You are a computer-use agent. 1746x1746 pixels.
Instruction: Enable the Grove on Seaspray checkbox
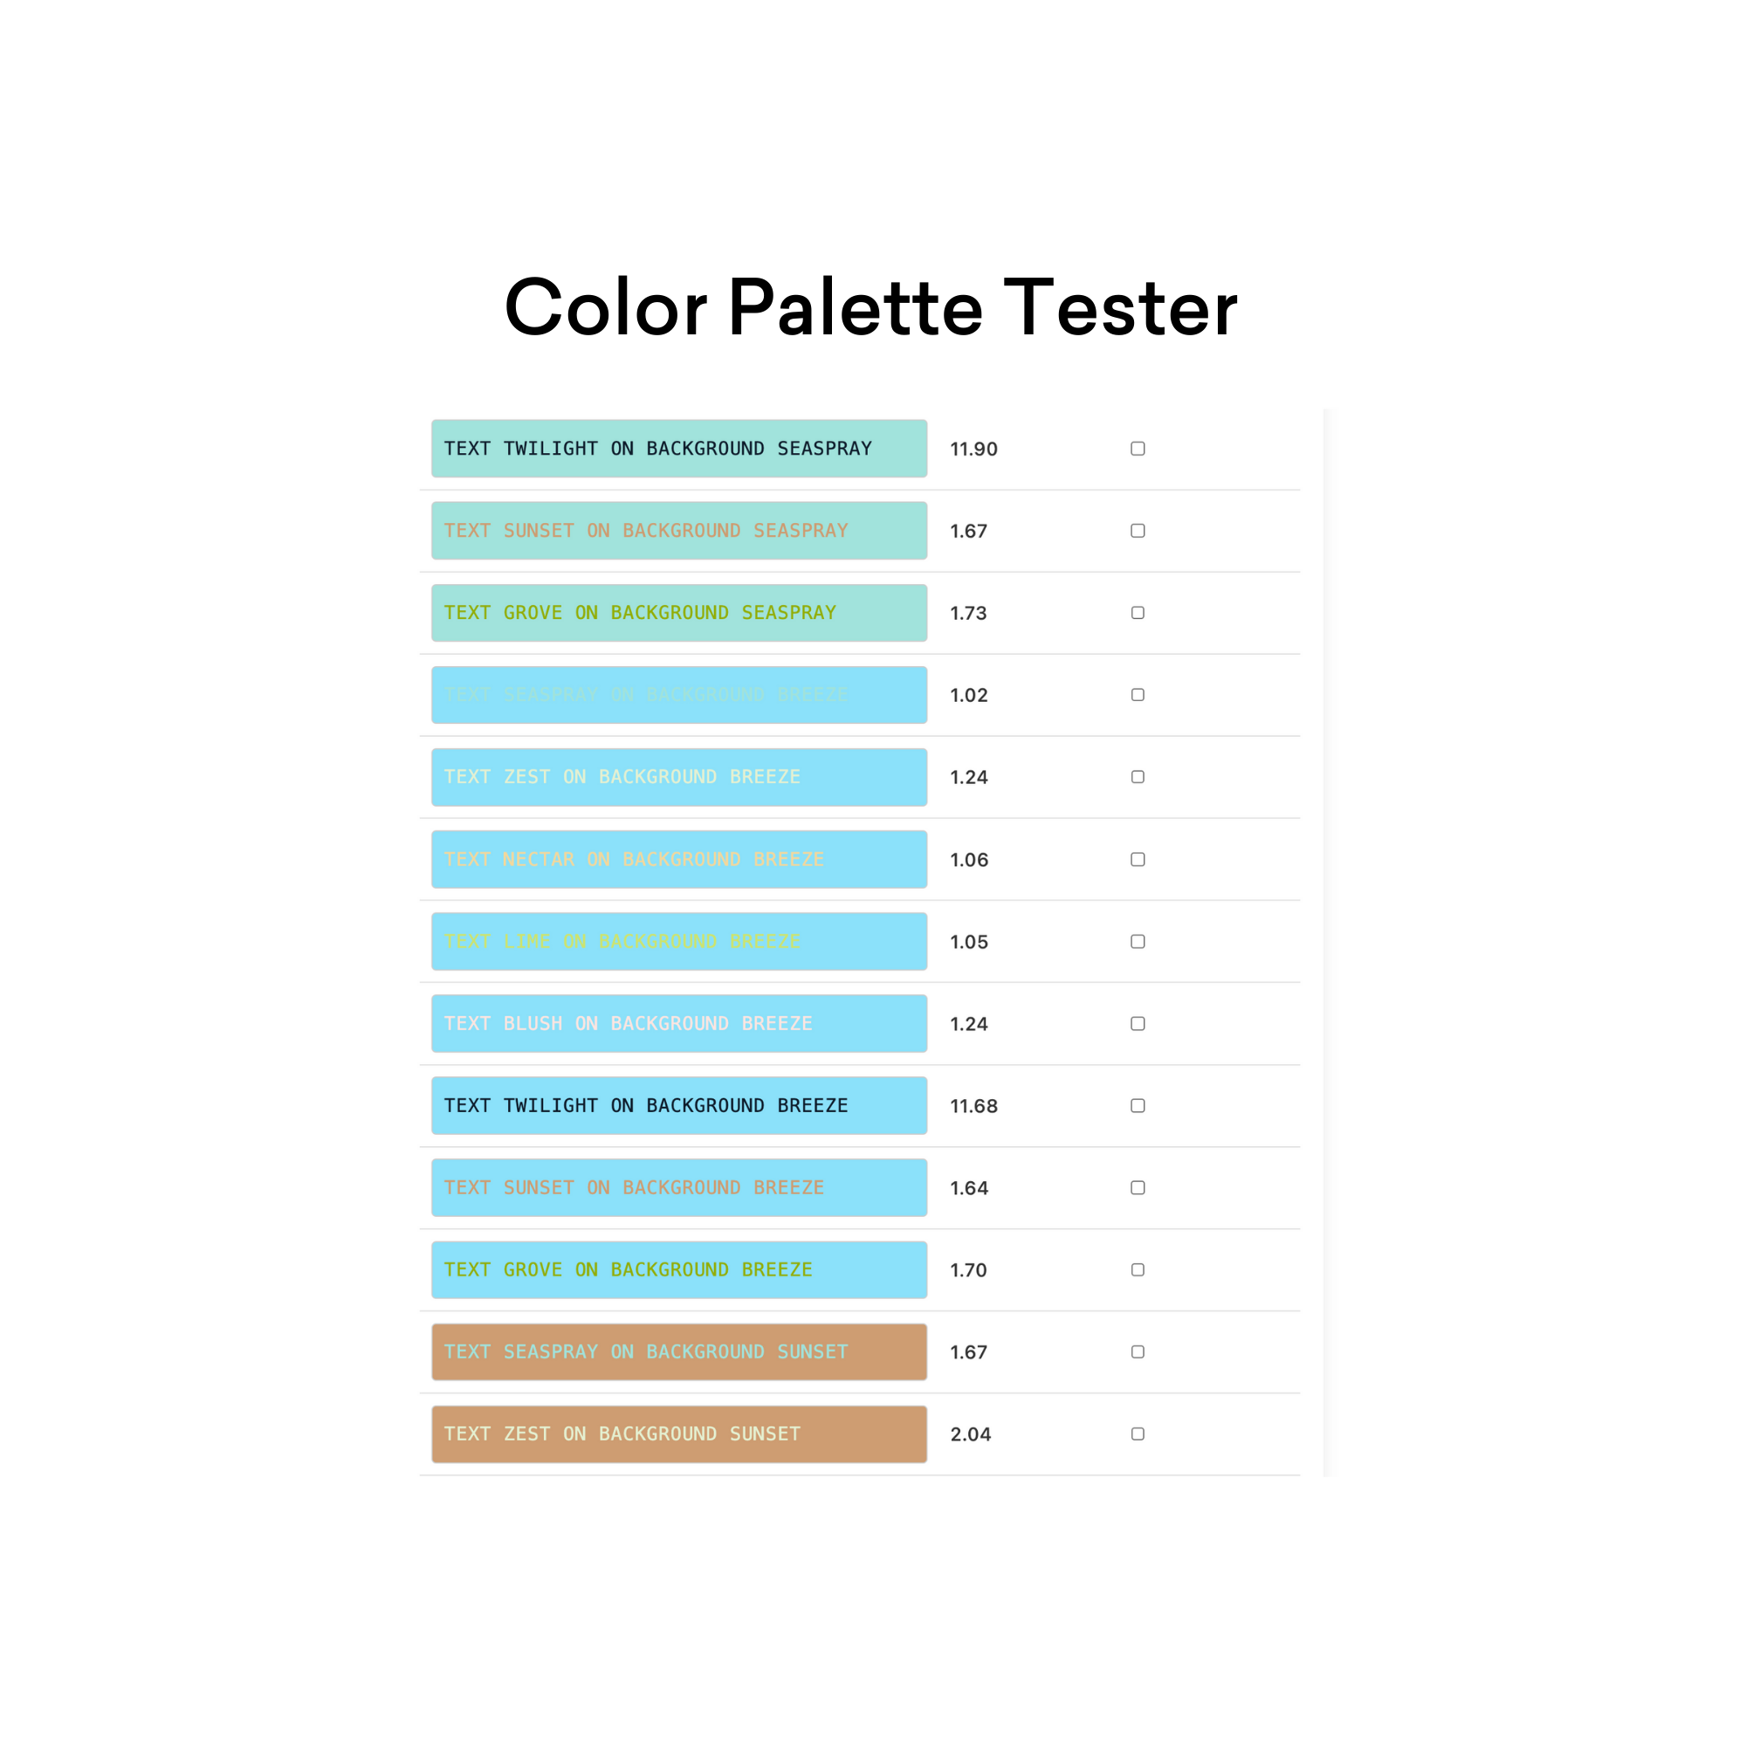click(x=1138, y=613)
